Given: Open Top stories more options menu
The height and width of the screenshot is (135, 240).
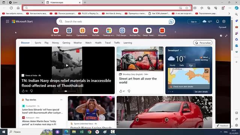Looking at the screenshot, I should [61, 100].
